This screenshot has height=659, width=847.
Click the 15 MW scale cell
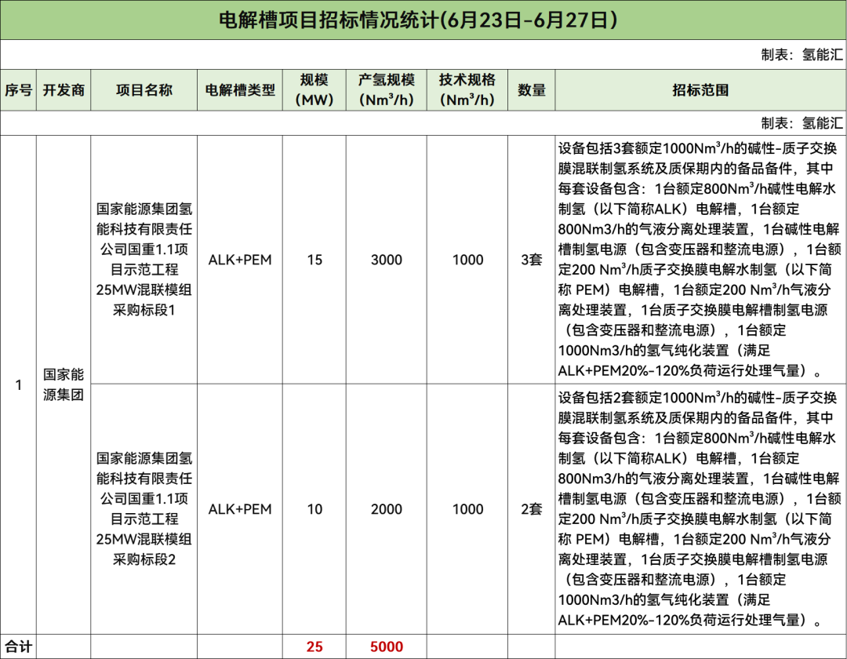pyautogui.click(x=314, y=260)
